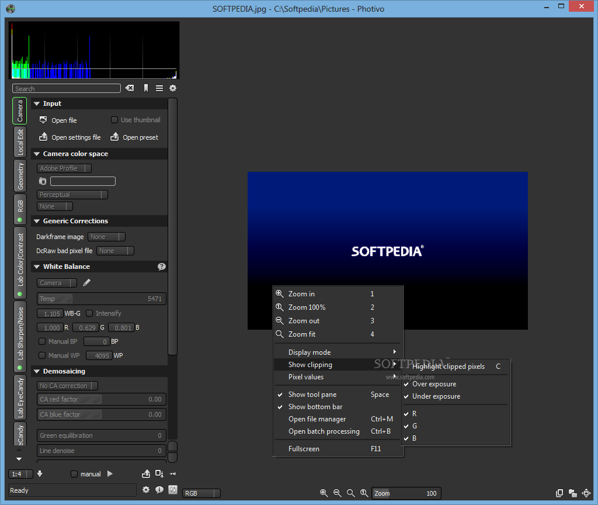The height and width of the screenshot is (505, 598).
Task: Click the sliders tool icon in the status bar
Action: [x=173, y=490]
